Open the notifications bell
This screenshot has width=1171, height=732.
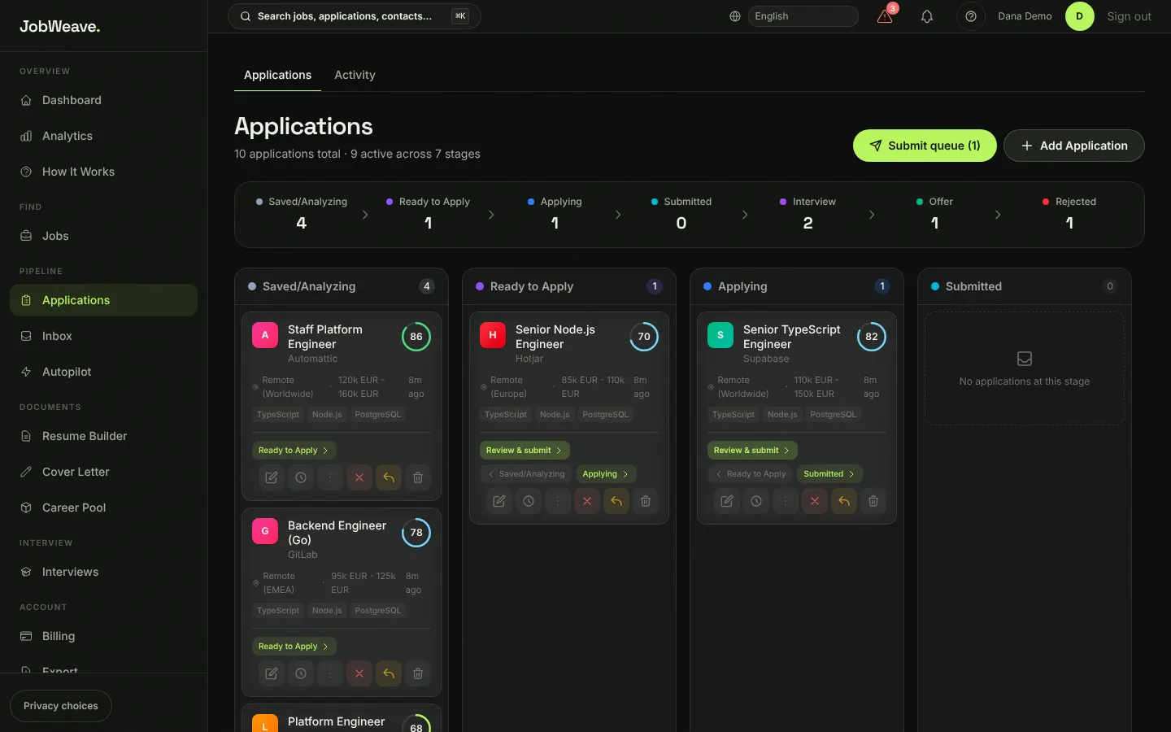[x=927, y=16]
